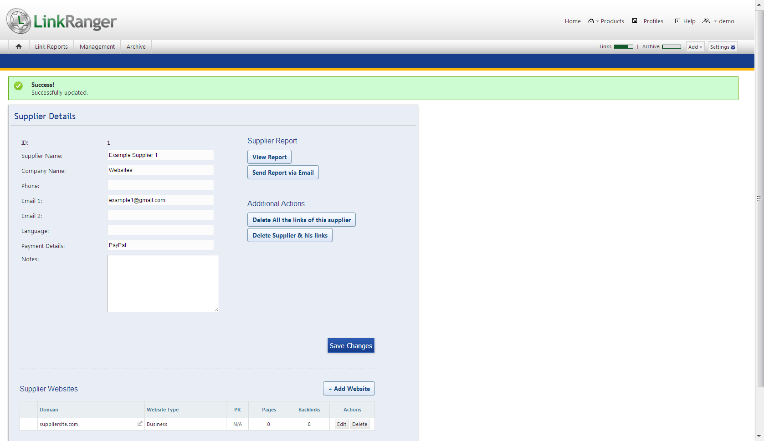Click the arrow box icon beside Profiles
This screenshot has width=764, height=441.
635,21
